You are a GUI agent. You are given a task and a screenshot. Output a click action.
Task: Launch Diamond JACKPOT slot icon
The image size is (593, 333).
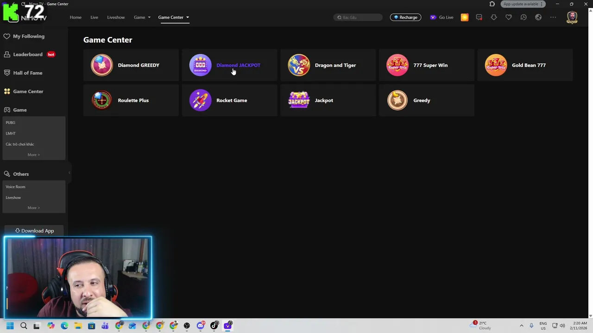coord(200,65)
